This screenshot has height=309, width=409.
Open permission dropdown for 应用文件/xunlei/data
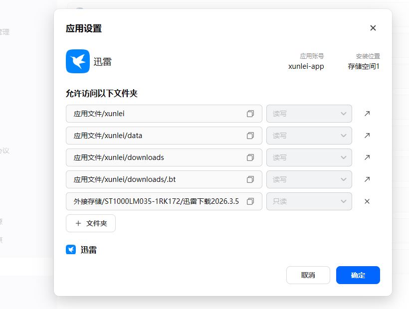point(309,136)
